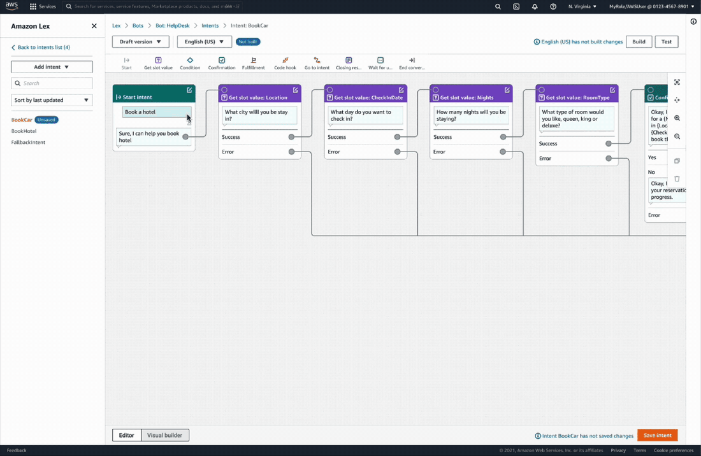701x456 pixels.
Task: Open the Add intent dropdown
Action: coord(52,66)
